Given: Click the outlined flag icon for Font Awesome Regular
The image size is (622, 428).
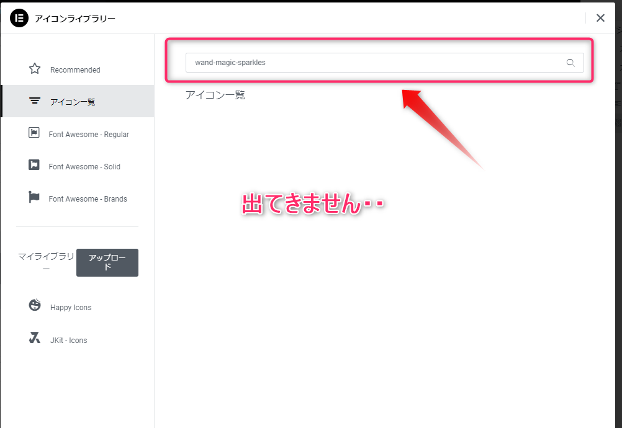Looking at the screenshot, I should [34, 133].
